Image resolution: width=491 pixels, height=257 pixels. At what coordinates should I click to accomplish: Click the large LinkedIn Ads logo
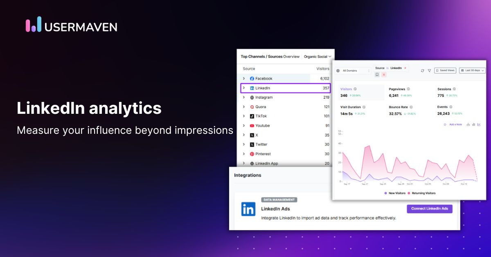[248, 209]
